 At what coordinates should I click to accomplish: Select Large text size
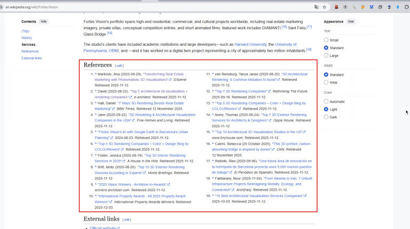point(326,55)
